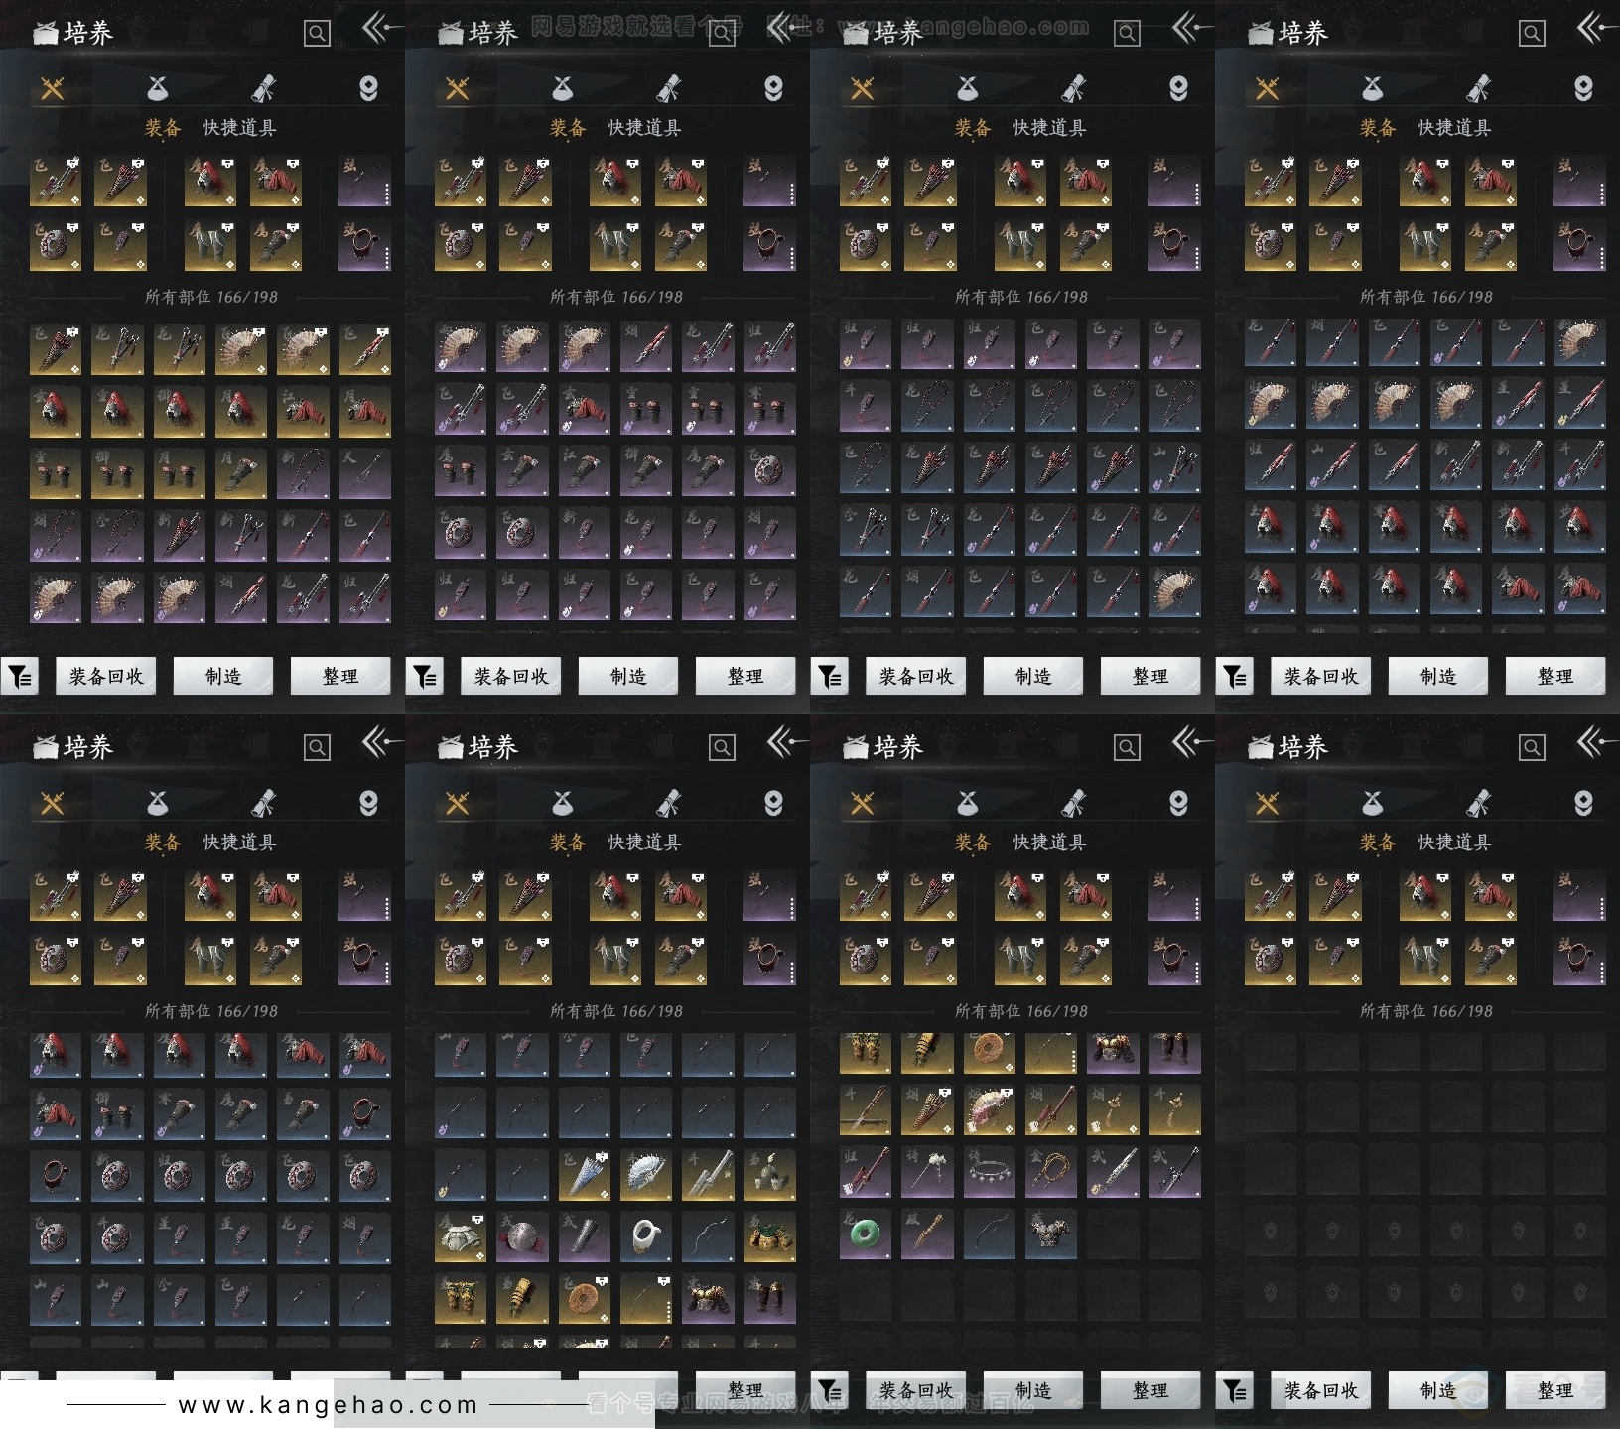This screenshot has height=1429, width=1620.
Task: Select the golden chest armor in third bottom panel
Action: click(x=1113, y=1052)
